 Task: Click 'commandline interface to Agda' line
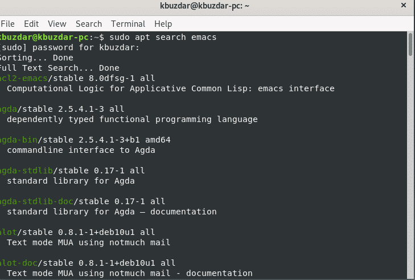pos(81,150)
